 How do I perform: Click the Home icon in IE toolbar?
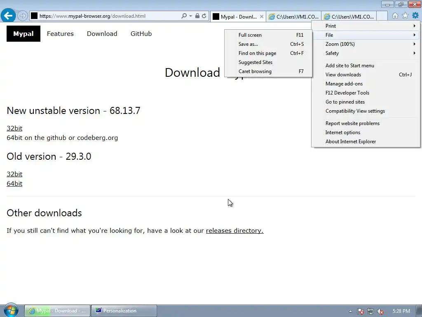395,16
